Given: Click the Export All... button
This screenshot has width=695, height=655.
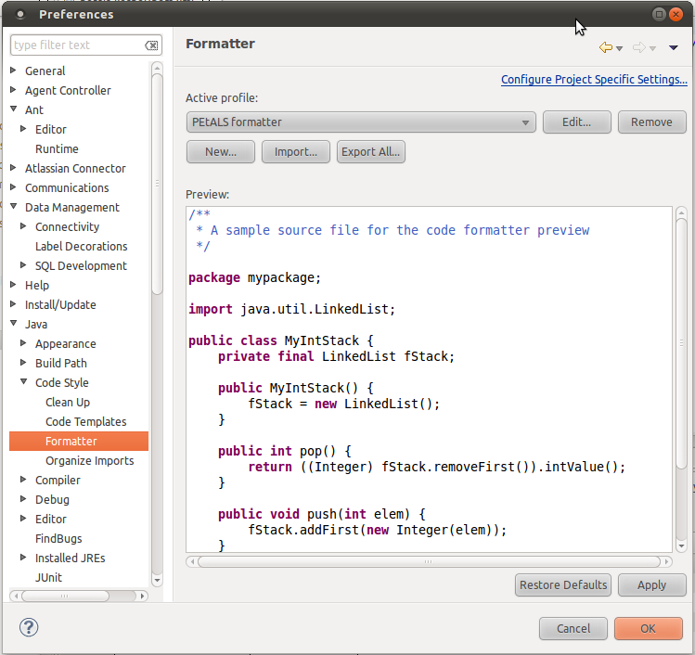Looking at the screenshot, I should 370,152.
